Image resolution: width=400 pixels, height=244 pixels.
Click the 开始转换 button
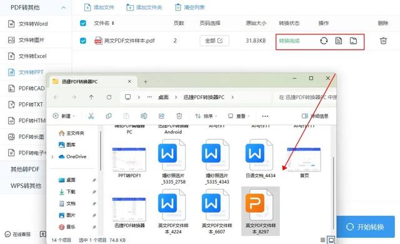(366, 227)
